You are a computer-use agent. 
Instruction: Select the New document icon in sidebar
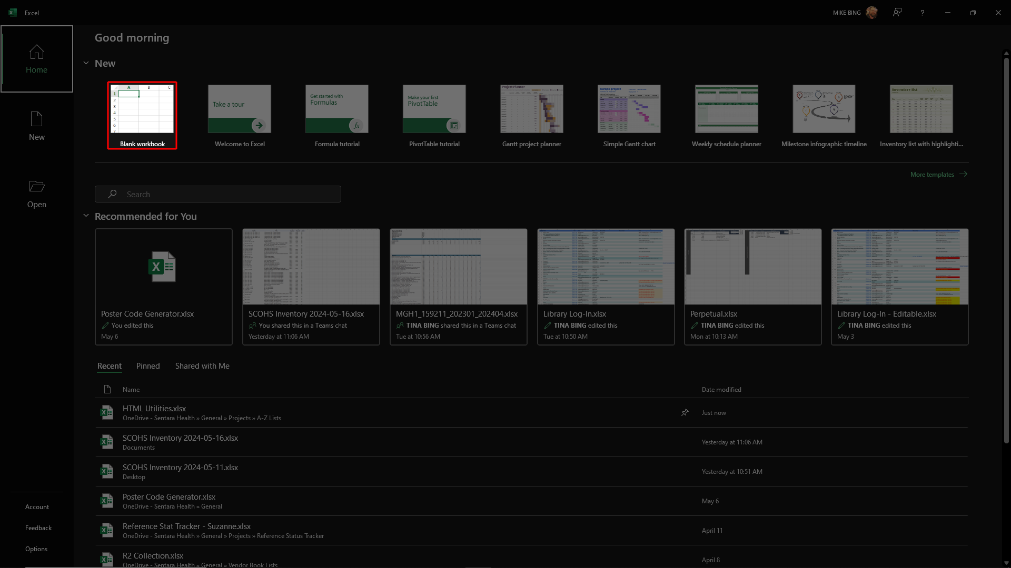[36, 119]
